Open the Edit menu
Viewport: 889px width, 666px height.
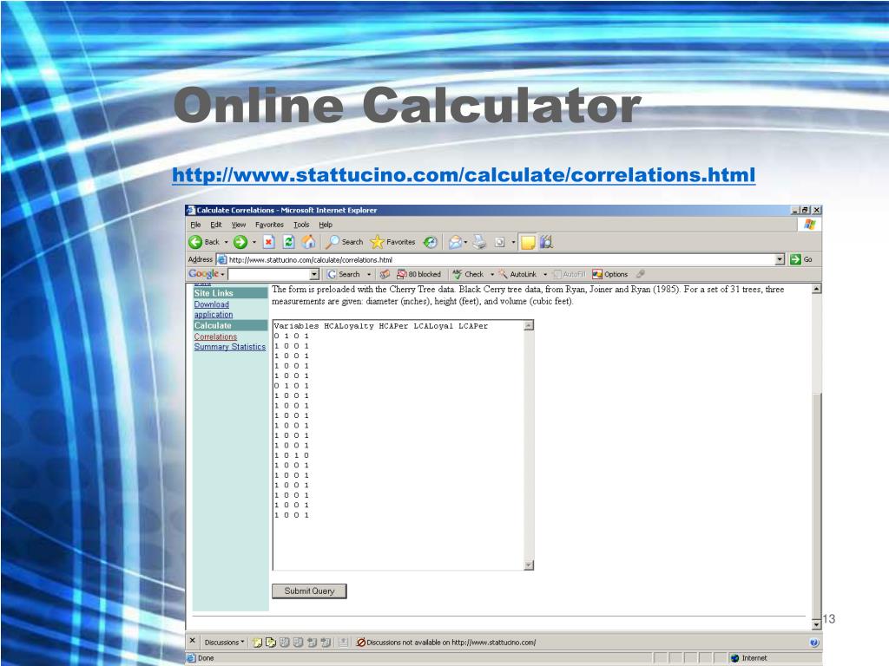[216, 225]
